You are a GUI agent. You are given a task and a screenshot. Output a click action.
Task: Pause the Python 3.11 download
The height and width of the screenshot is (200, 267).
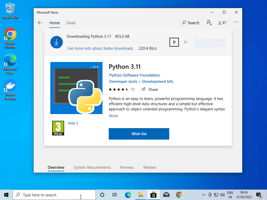coord(174,42)
